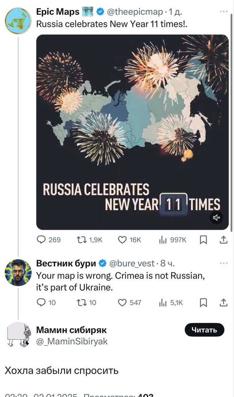Open Epic Maps globe avatar
This screenshot has width=234, height=397.
tap(18, 21)
